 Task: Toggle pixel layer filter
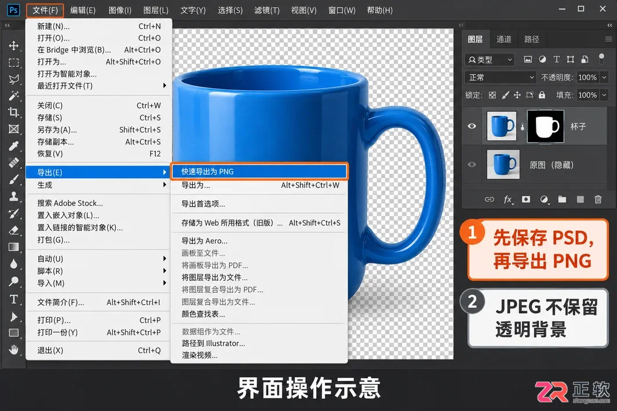528,60
